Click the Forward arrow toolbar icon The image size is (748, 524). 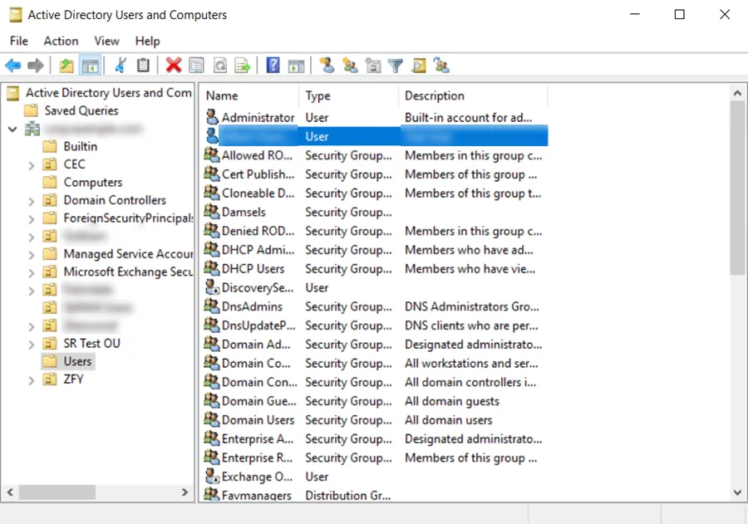coord(36,66)
